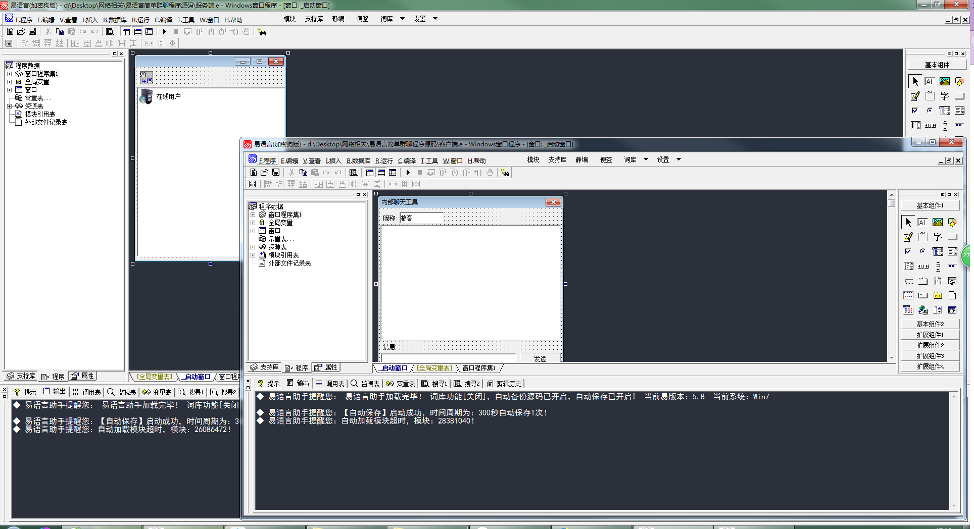The width and height of the screenshot is (974, 529).
Task: Select picture box component in server component box
Action: tap(945, 81)
